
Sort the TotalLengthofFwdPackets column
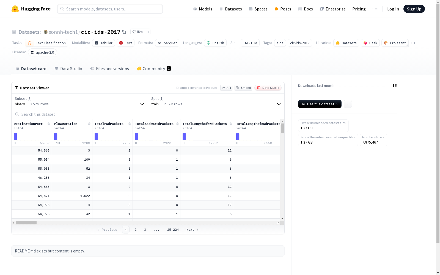click(231, 124)
